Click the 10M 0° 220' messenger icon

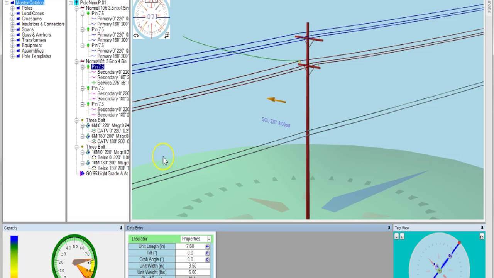[x=88, y=152]
